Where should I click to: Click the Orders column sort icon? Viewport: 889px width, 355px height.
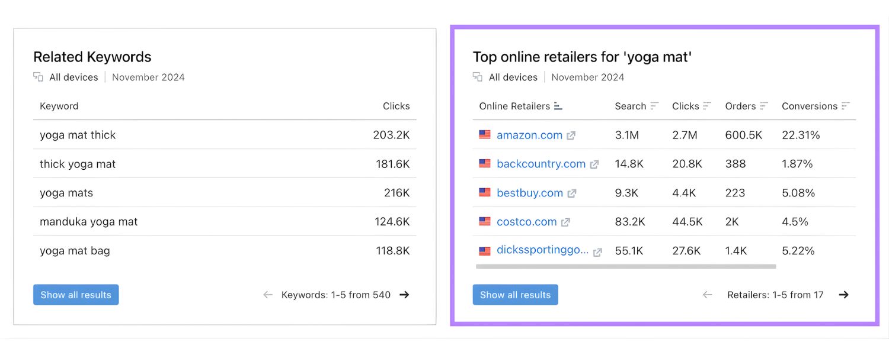(x=765, y=105)
